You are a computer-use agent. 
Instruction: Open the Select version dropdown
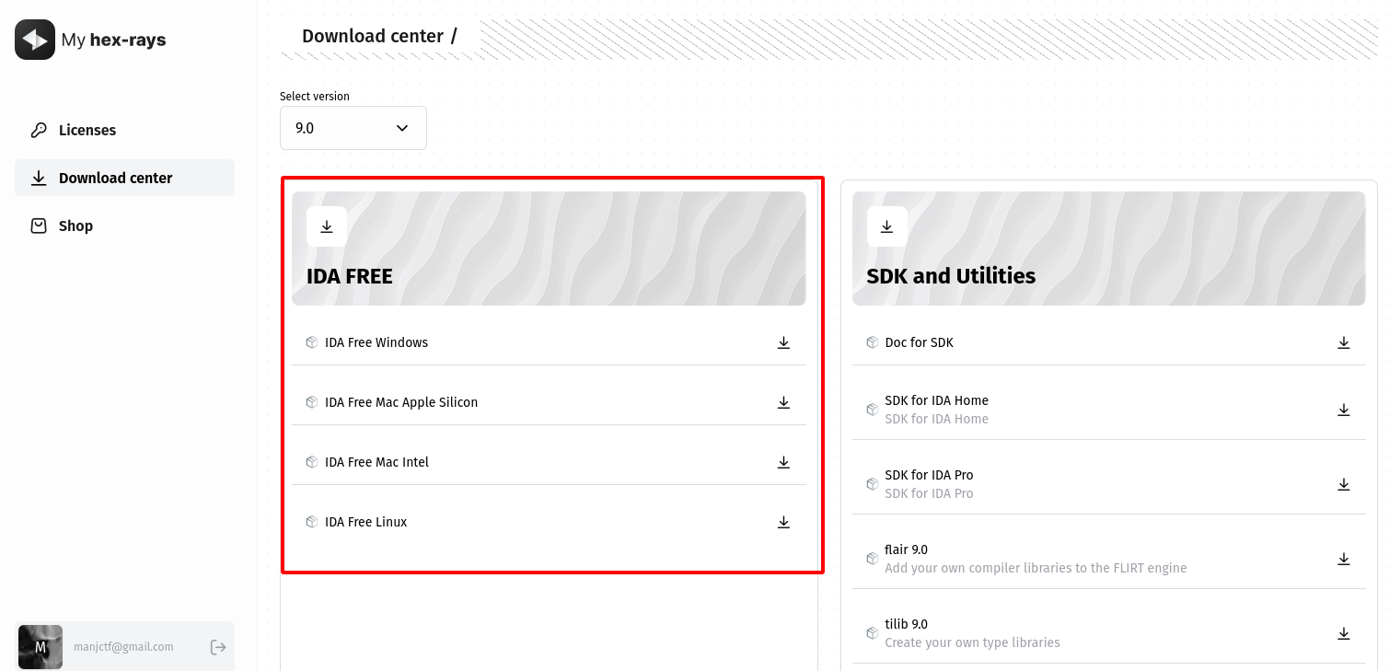(353, 128)
